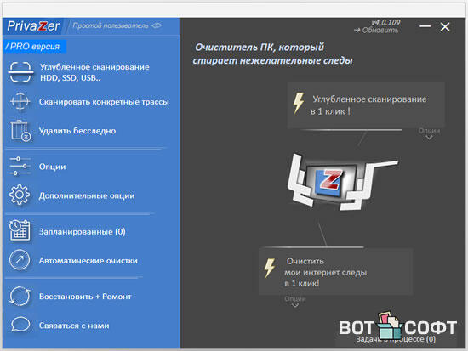Viewport: 468px width, 351px height.
Task: Select 'Сканировать конкретные трассы'
Action: coord(104,102)
